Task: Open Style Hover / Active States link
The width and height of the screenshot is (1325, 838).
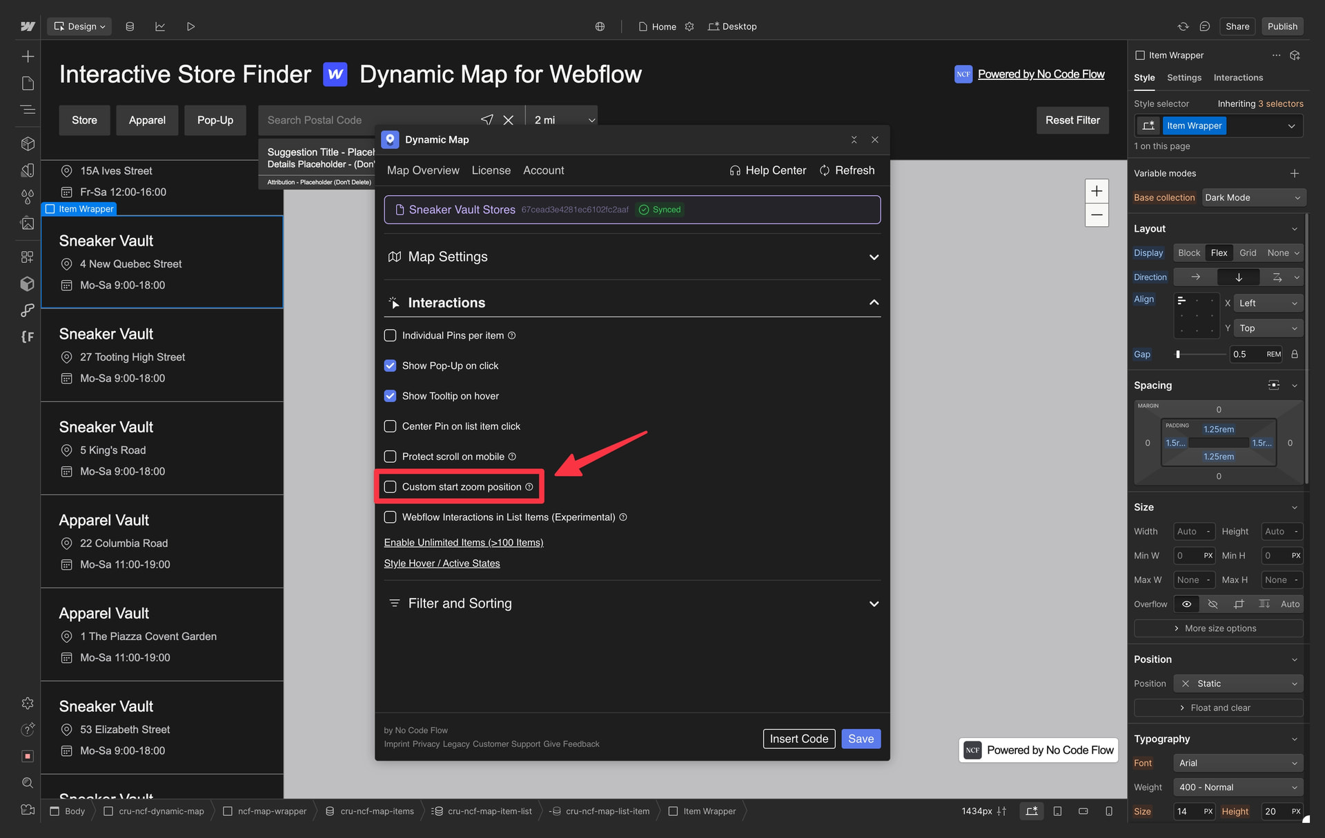Action: point(442,563)
